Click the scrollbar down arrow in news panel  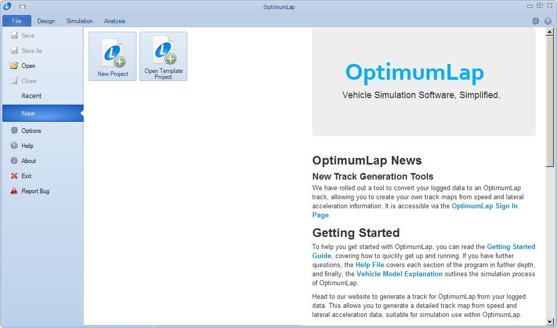(550, 321)
